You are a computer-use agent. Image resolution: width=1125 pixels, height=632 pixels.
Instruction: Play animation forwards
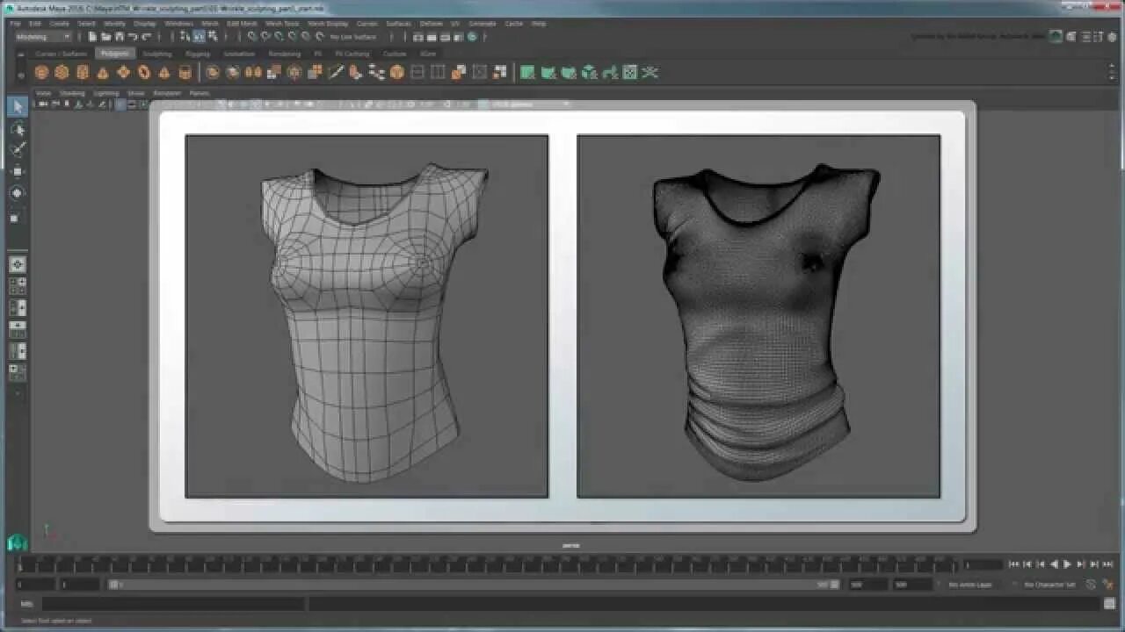[1068, 564]
